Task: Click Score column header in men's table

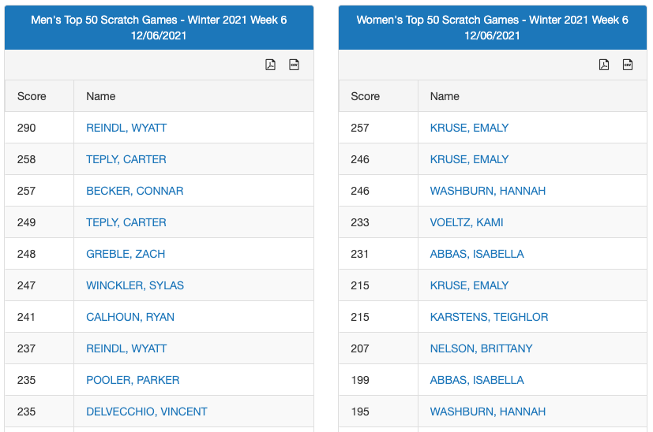Action: coord(32,96)
